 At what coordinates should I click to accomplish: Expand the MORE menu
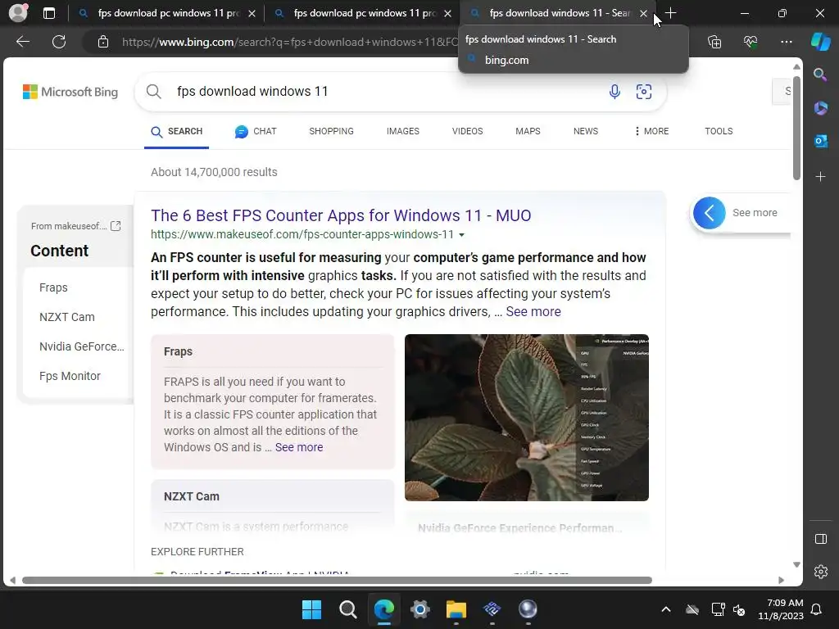[651, 132]
